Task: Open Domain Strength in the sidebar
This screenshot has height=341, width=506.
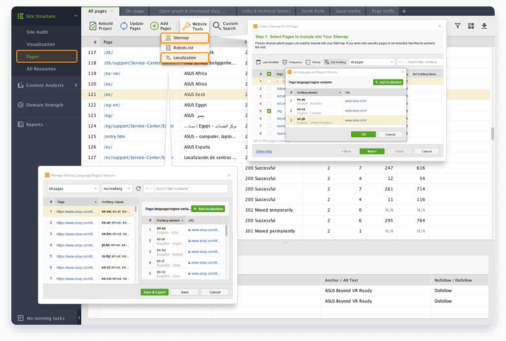Action: 44,105
